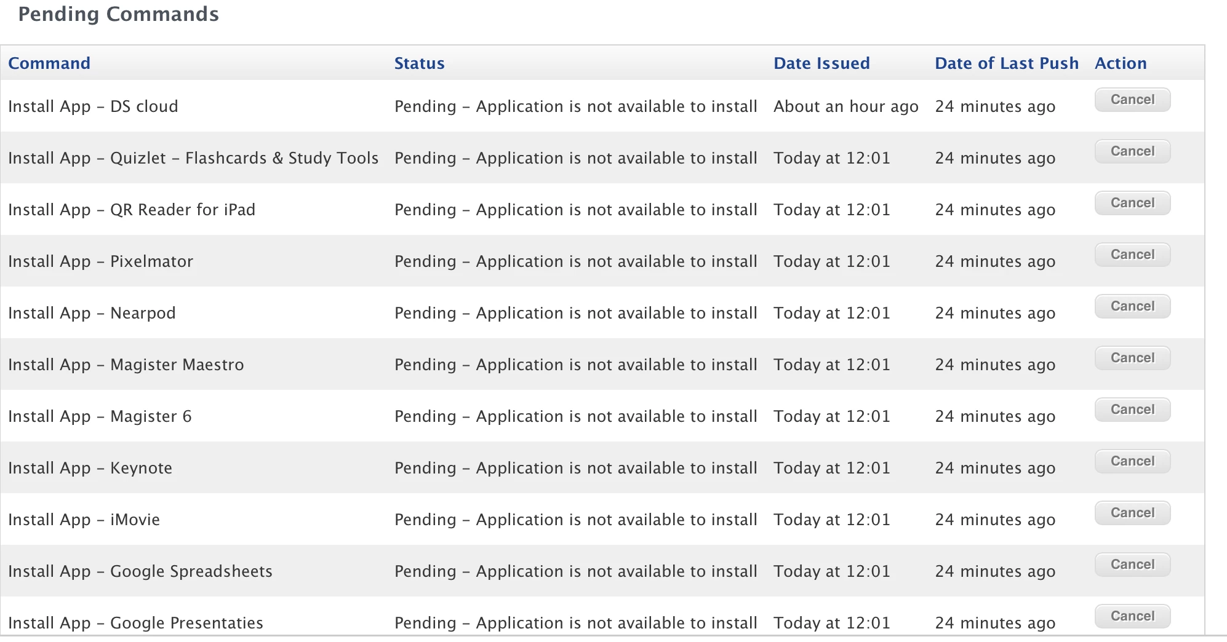Sort table by Command column header
Viewport: 1227px width, 642px height.
[49, 63]
